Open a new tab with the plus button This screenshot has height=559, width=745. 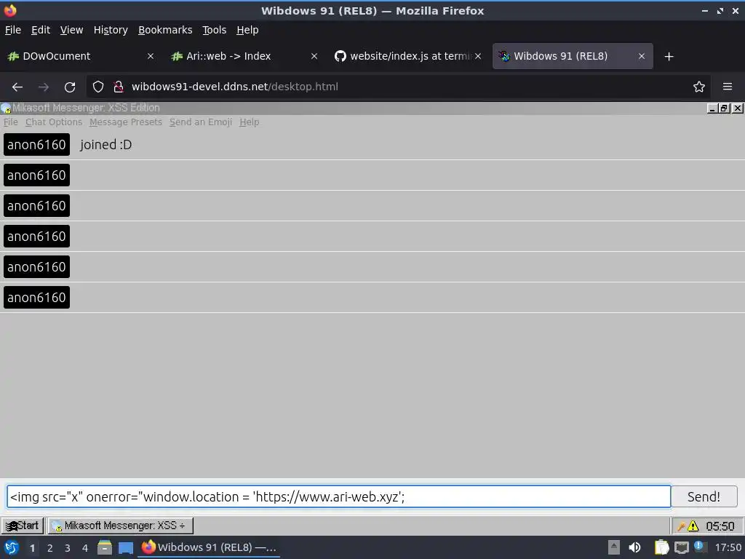tap(669, 57)
